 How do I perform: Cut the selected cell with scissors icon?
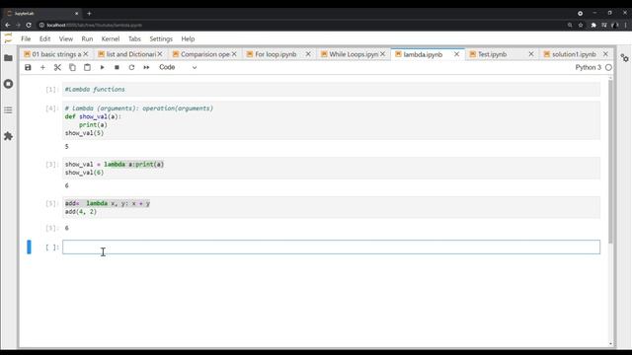(x=57, y=67)
